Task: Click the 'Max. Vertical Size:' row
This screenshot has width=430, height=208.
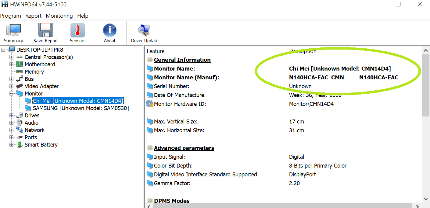Action: (x=176, y=121)
